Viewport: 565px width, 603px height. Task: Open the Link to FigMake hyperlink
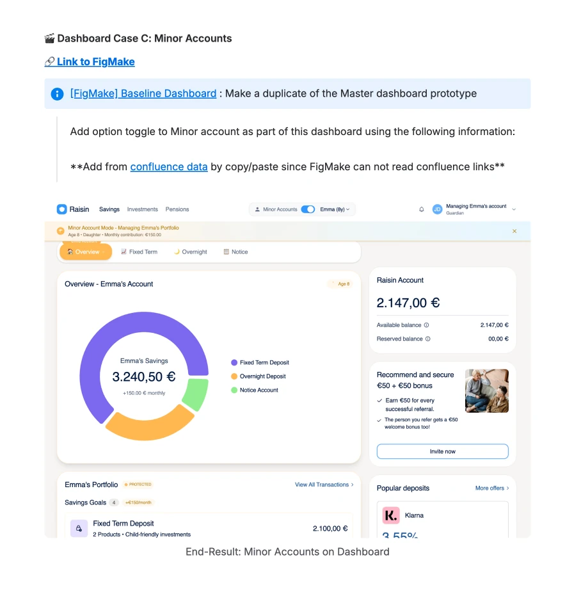tap(90, 61)
